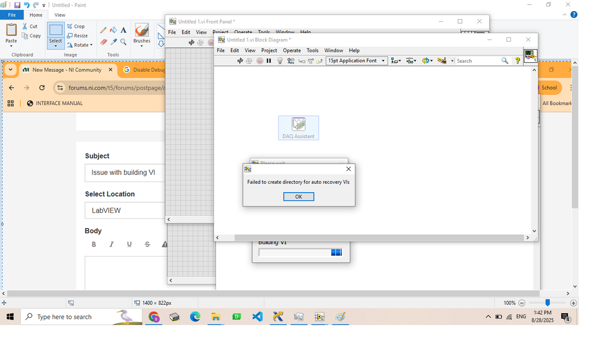593x348 pixels.
Task: Click the Paste clipboard icon
Action: [x=11, y=30]
